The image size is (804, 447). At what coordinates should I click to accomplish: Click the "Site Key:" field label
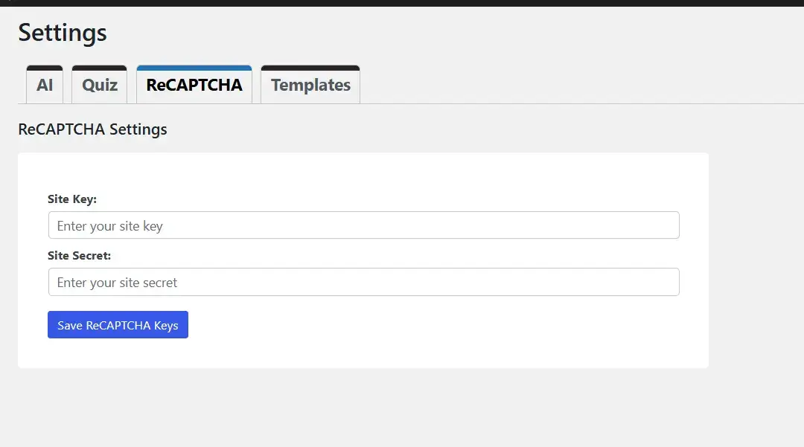click(72, 199)
